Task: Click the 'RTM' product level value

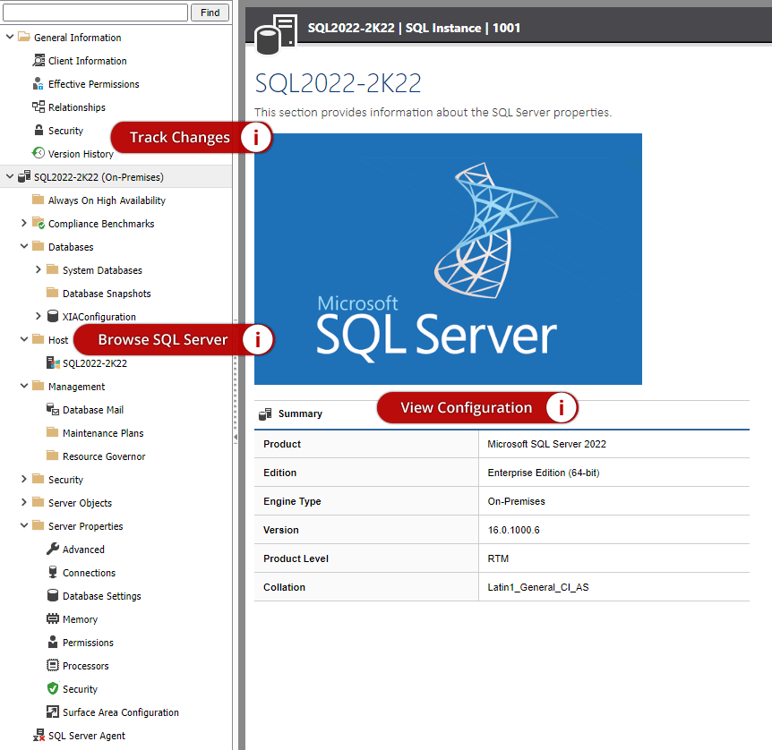Action: point(498,558)
